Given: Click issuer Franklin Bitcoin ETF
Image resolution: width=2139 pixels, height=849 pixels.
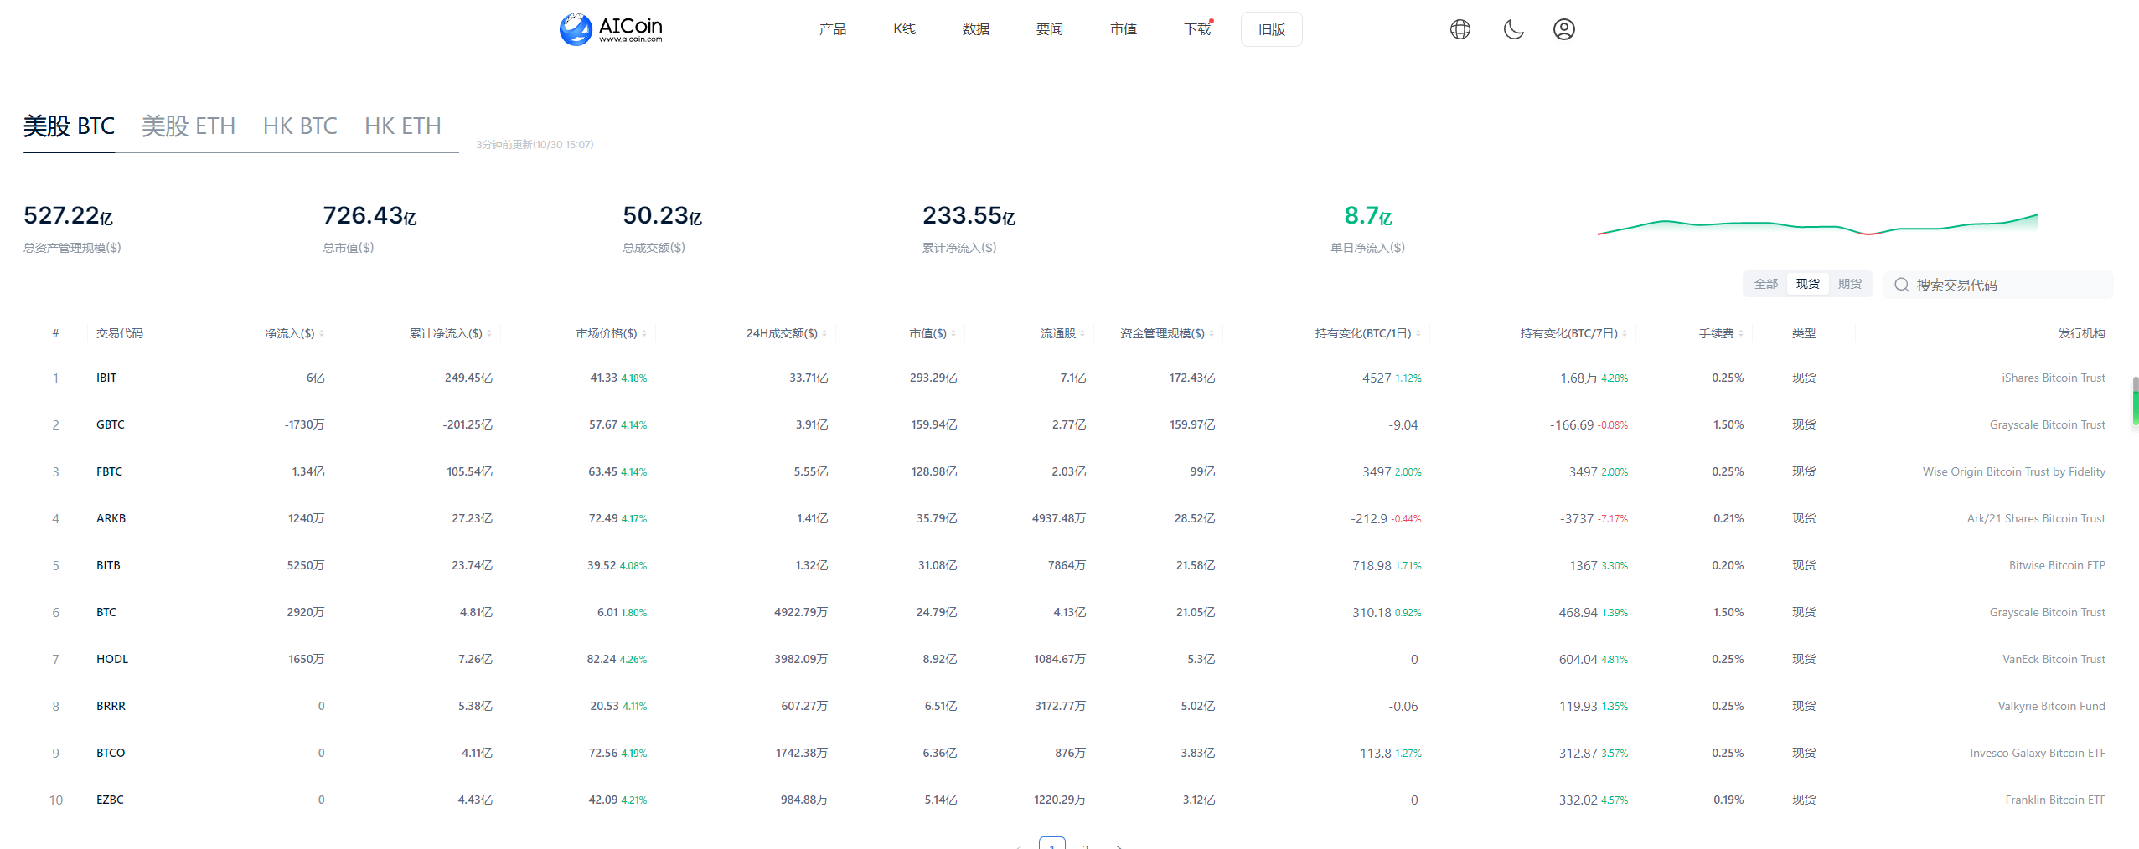Looking at the screenshot, I should pyautogui.click(x=2055, y=800).
